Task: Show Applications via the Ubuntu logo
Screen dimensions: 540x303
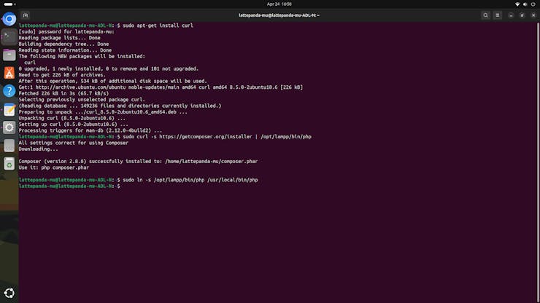Action: coord(9,294)
